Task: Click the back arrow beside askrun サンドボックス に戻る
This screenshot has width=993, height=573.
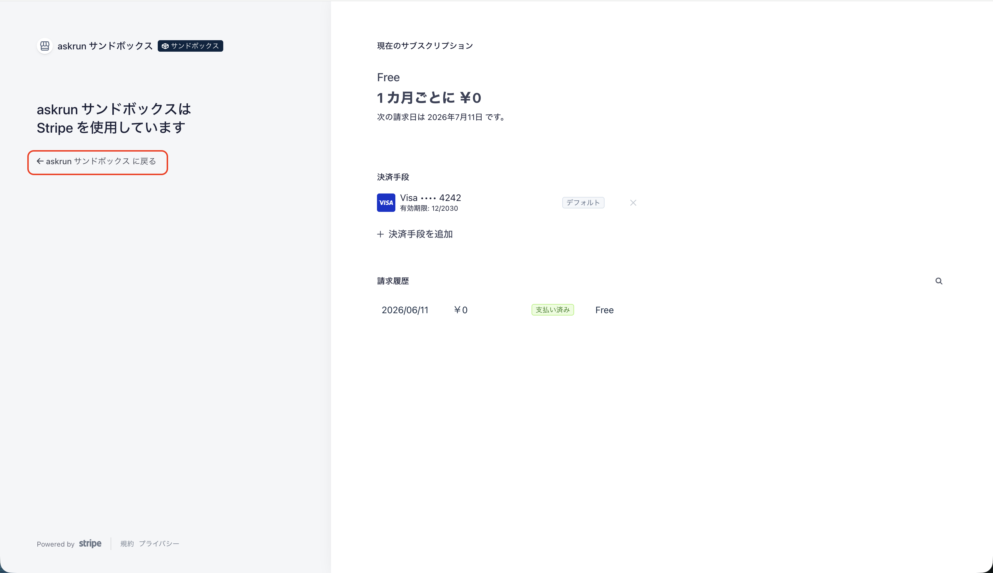Action: tap(40, 161)
